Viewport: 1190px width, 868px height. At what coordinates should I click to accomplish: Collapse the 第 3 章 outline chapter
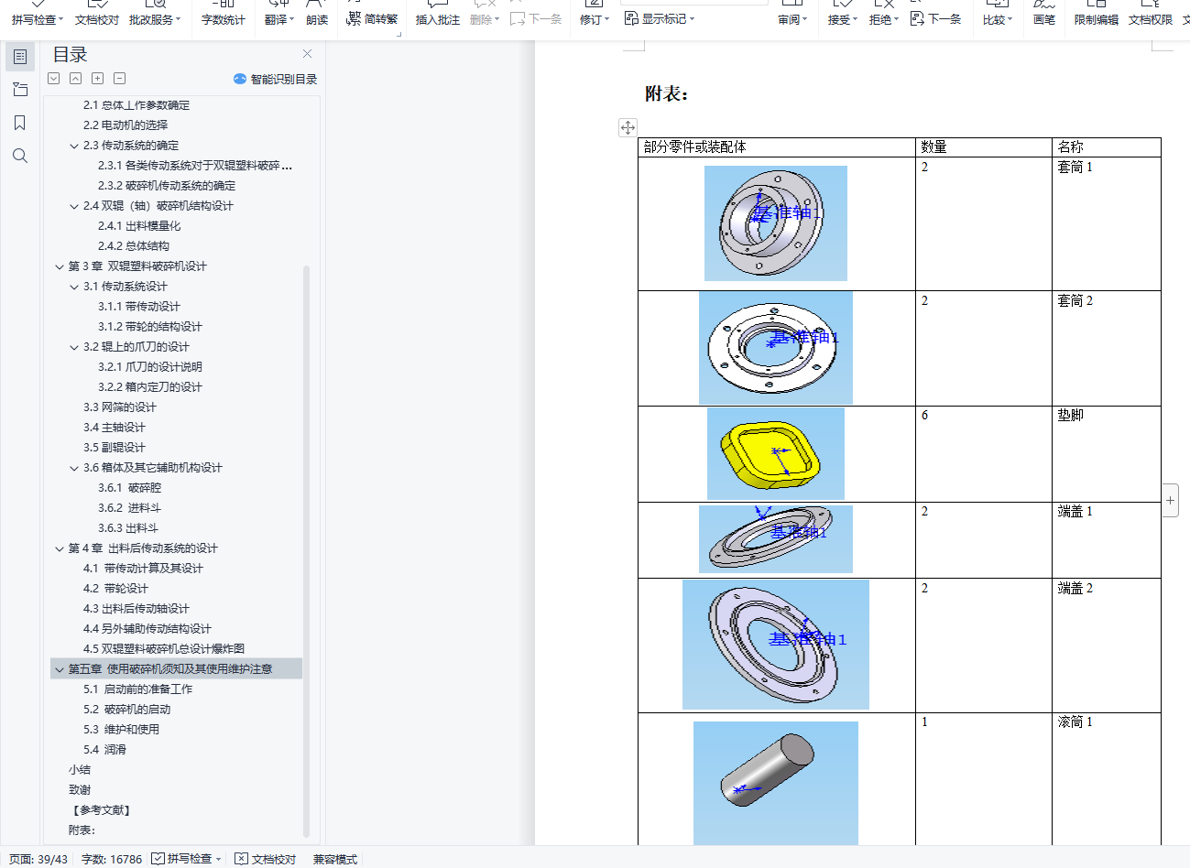pos(60,266)
